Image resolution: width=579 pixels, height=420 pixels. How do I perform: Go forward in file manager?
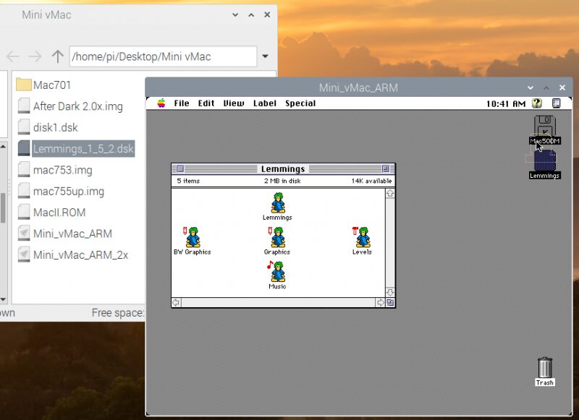35,56
